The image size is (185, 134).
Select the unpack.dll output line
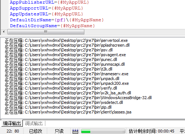(x=62, y=79)
